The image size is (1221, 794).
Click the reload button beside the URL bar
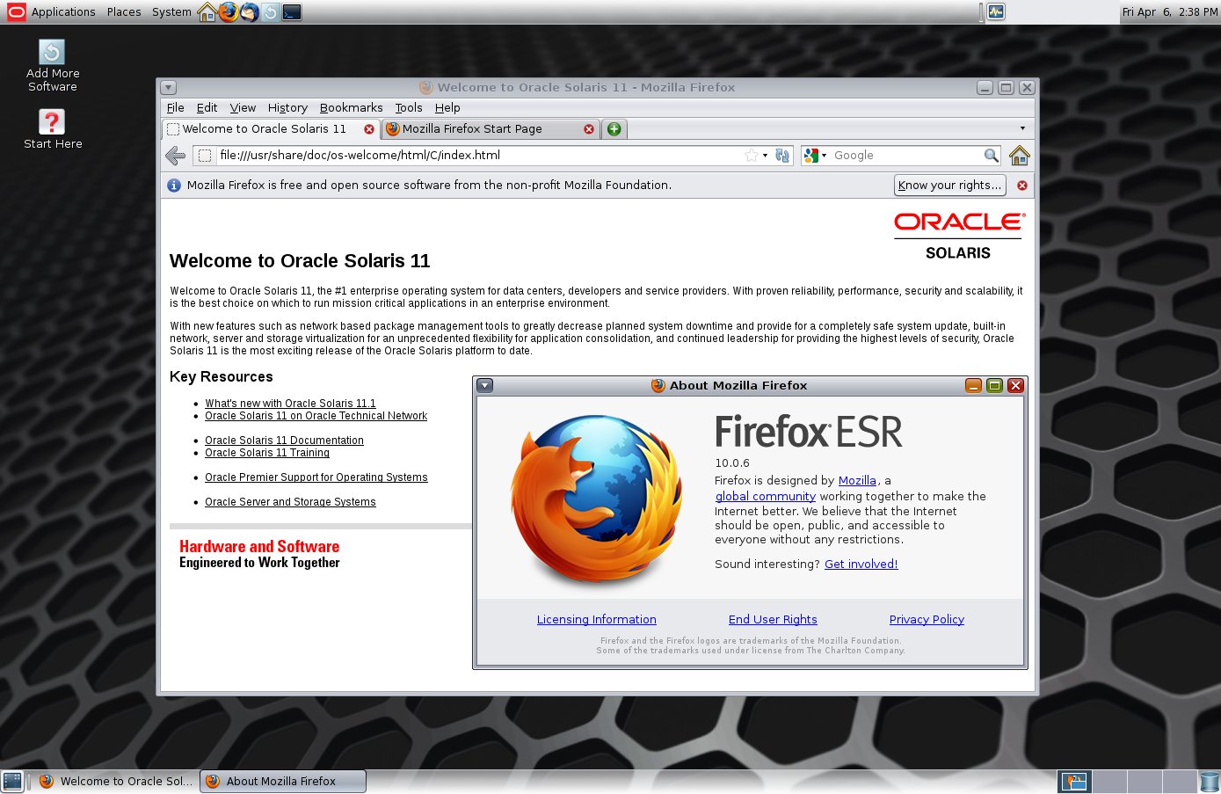coord(782,156)
